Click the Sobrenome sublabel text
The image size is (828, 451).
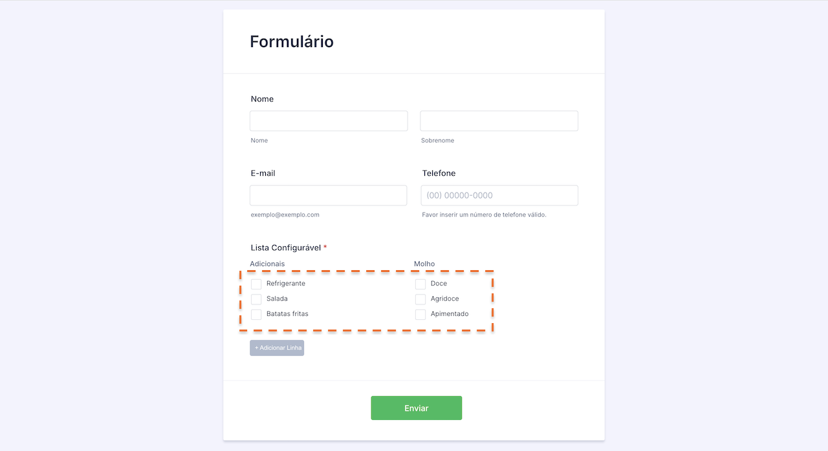(x=437, y=140)
